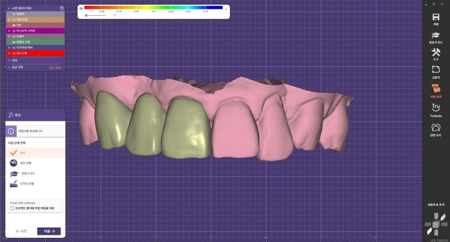Expand the dark purple row arrow
The height and width of the screenshot is (242, 450).
tap(9, 48)
